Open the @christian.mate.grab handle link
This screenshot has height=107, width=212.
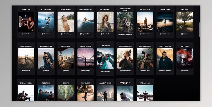[125, 35]
